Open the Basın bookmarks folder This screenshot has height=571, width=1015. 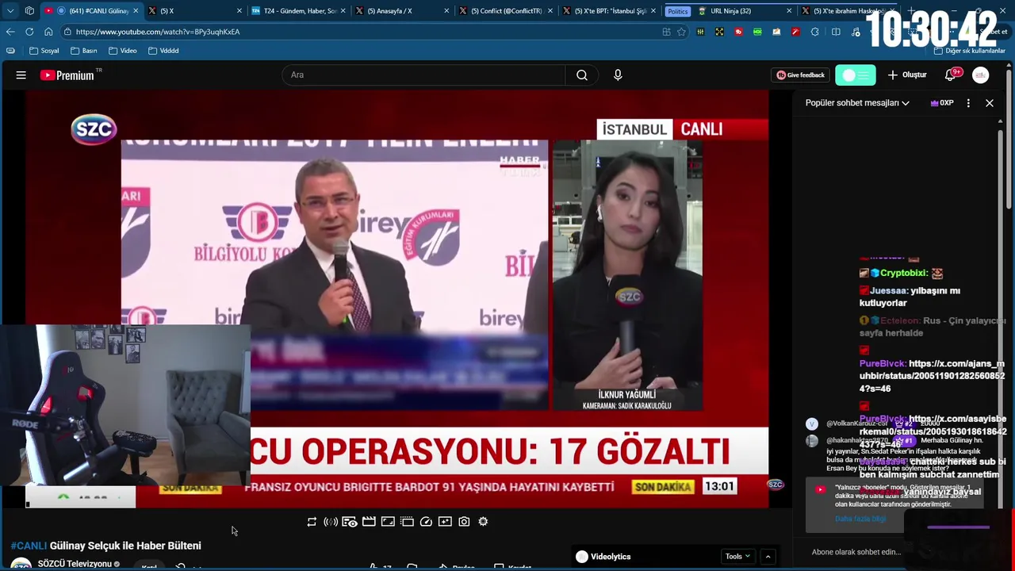pyautogui.click(x=84, y=51)
